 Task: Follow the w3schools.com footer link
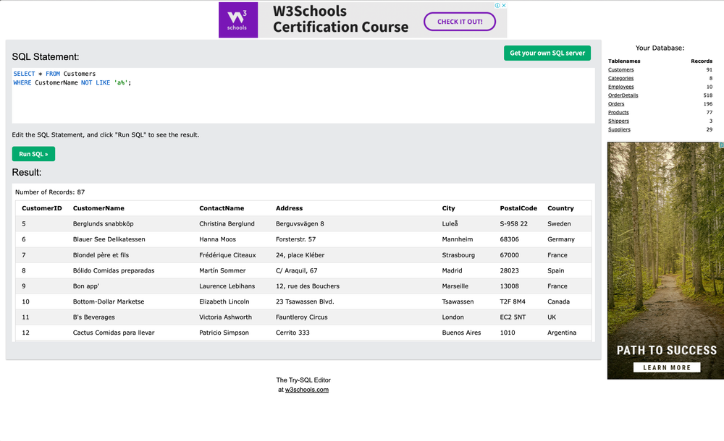point(306,390)
